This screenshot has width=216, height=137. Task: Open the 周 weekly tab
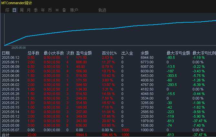pyautogui.click(x=22, y=10)
